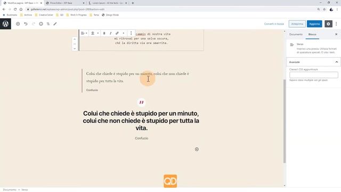341x192 pixels.
Task: Click the pullquote quotation mark icon
Action: click(x=141, y=102)
